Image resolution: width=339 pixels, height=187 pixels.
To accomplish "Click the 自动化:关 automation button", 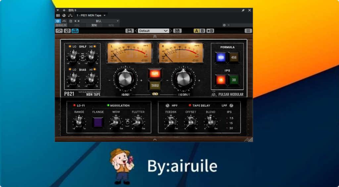I will point(61,25).
